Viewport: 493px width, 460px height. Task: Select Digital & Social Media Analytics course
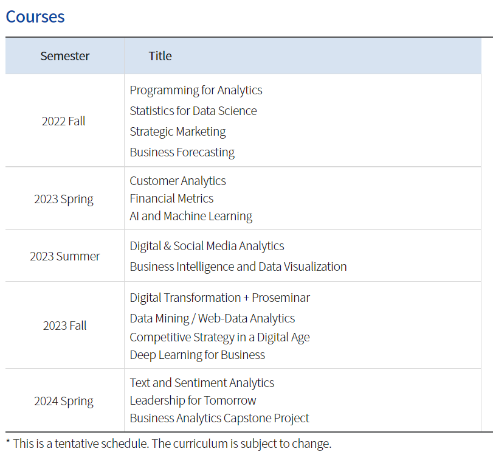click(207, 246)
